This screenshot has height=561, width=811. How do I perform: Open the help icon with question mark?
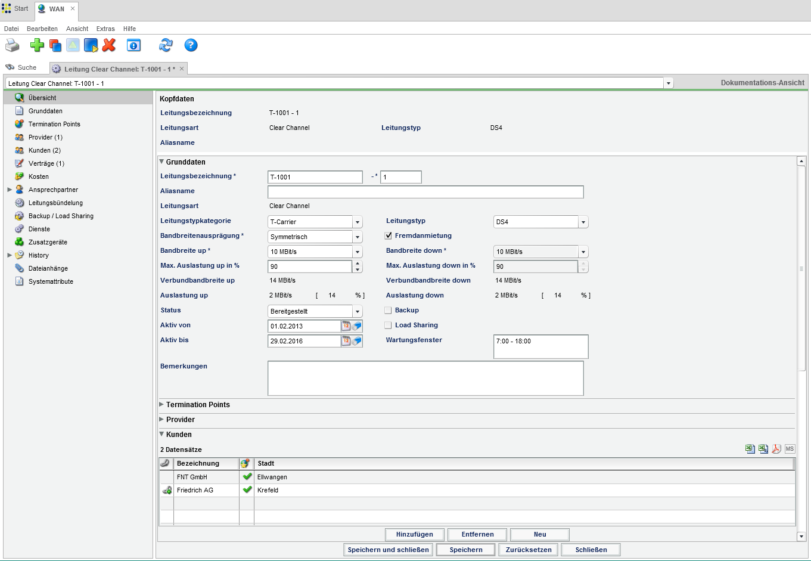191,45
